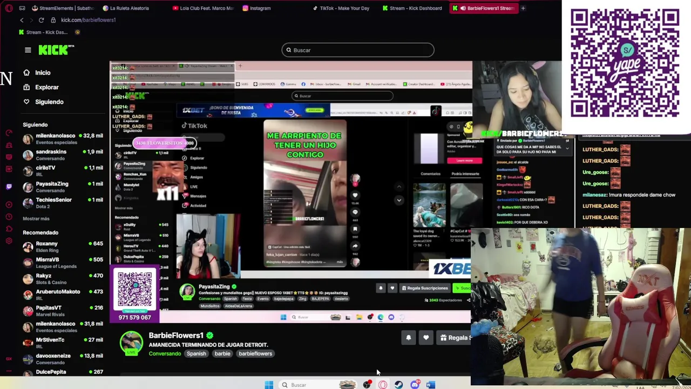Select the barbie tag
Viewport: 691px width, 389px height.
pyautogui.click(x=222, y=354)
